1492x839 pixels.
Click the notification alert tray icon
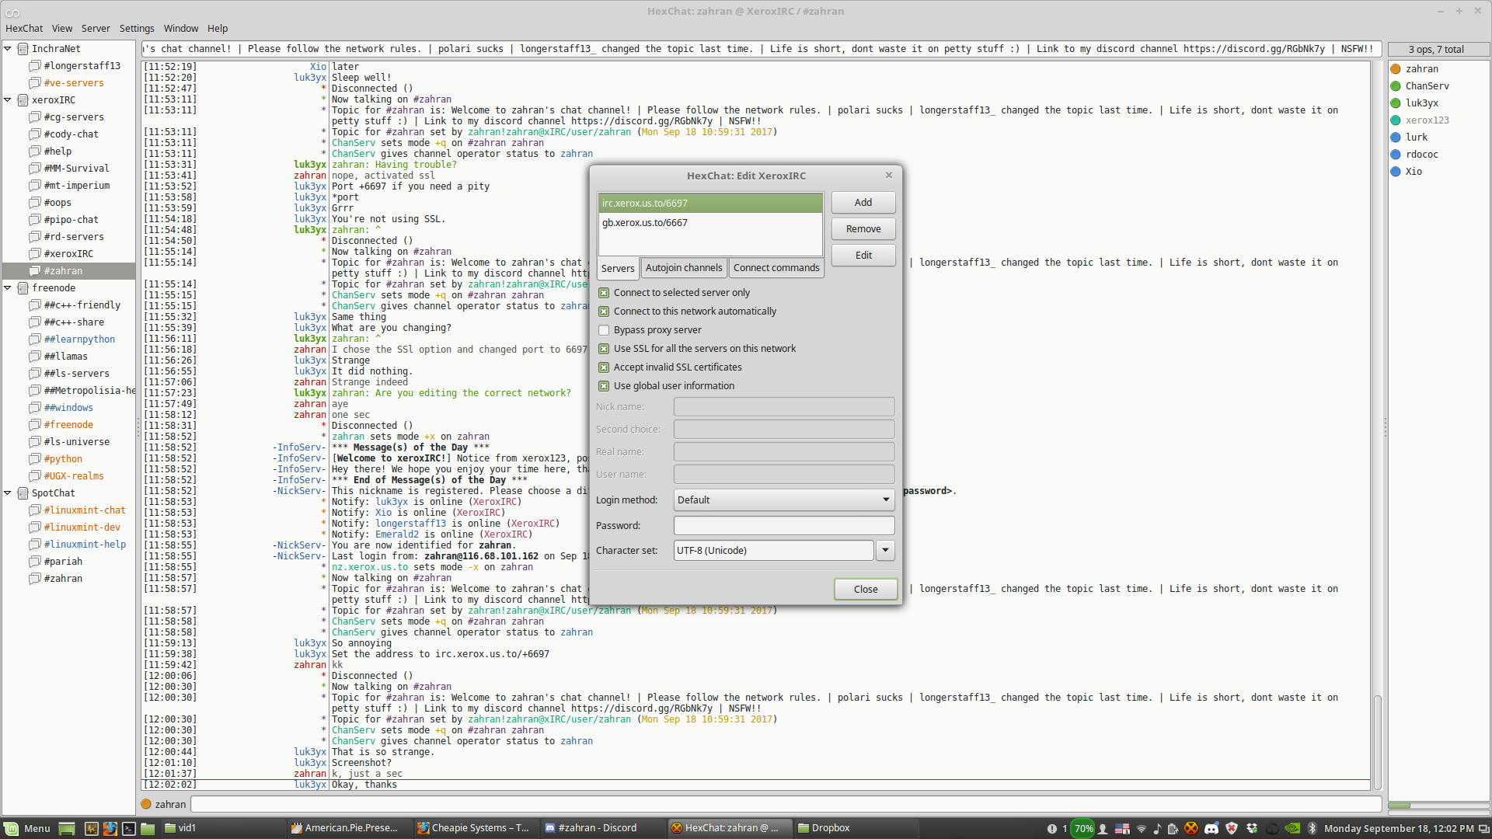(x=1052, y=828)
